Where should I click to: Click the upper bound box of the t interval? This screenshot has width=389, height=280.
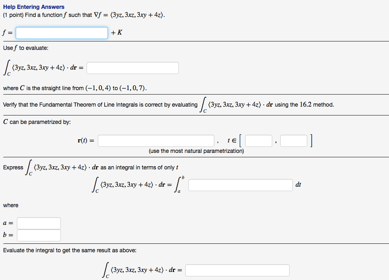pyautogui.click(x=294, y=140)
